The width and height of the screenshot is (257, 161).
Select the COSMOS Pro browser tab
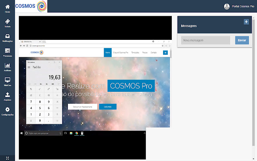point(31,42)
